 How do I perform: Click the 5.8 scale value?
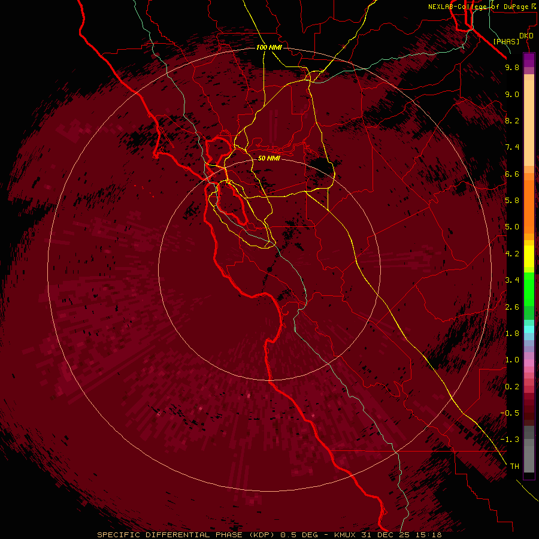coord(512,201)
